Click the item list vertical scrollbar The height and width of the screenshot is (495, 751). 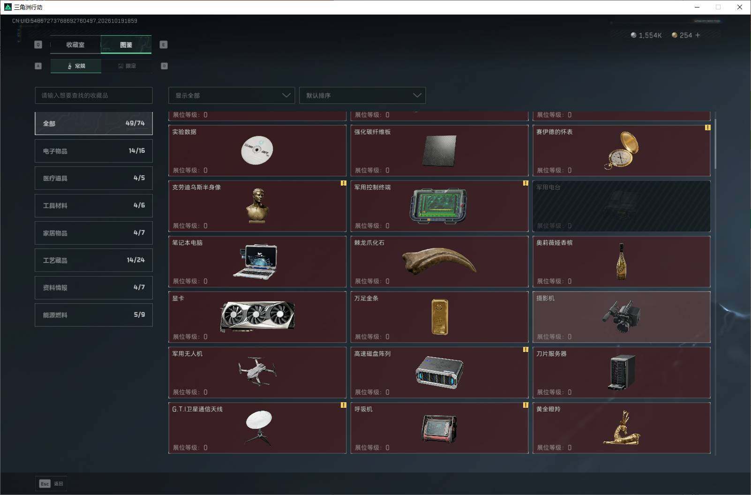pos(715,144)
